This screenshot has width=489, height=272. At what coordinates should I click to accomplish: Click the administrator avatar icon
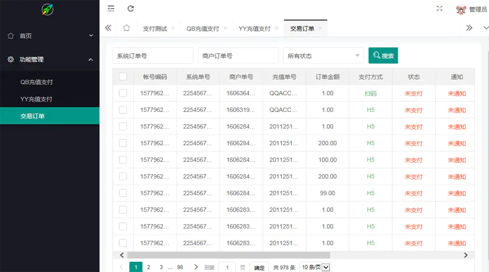point(461,9)
